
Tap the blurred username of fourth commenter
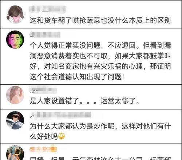pyautogui.click(x=60, y=115)
